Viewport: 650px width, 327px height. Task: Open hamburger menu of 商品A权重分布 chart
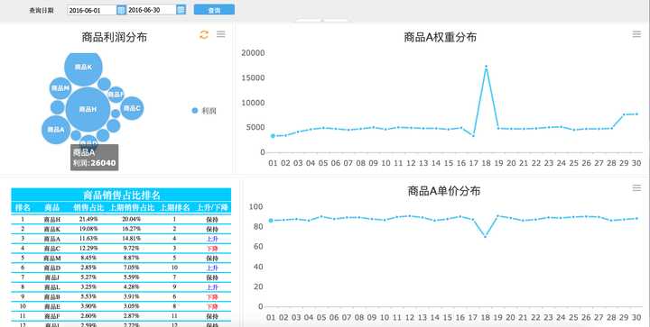pyautogui.click(x=636, y=34)
